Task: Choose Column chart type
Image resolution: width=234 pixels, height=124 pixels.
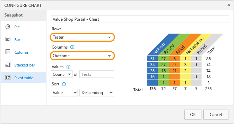Action: [x=21, y=52]
